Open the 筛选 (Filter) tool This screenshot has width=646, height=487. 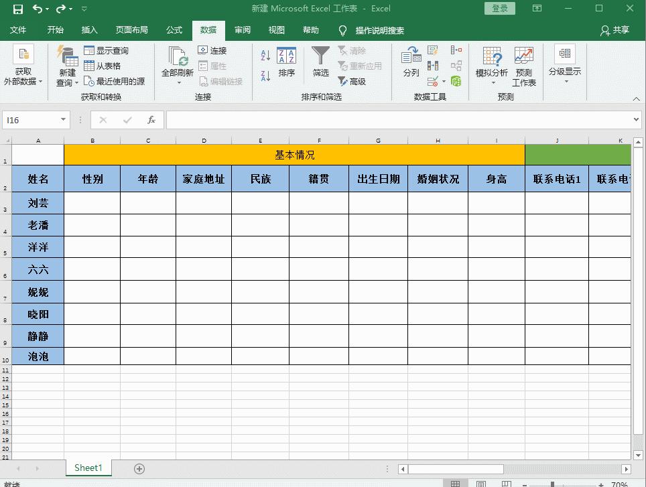pyautogui.click(x=320, y=64)
